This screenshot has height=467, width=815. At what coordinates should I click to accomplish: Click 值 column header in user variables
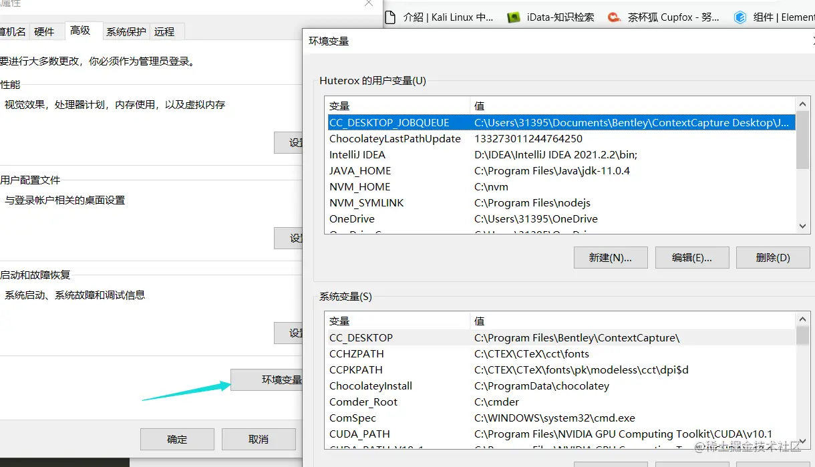pos(633,106)
